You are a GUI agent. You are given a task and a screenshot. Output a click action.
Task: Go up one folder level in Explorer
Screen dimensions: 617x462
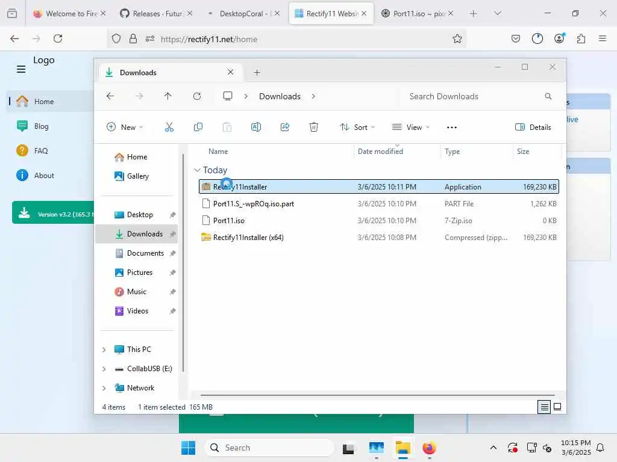tap(168, 96)
